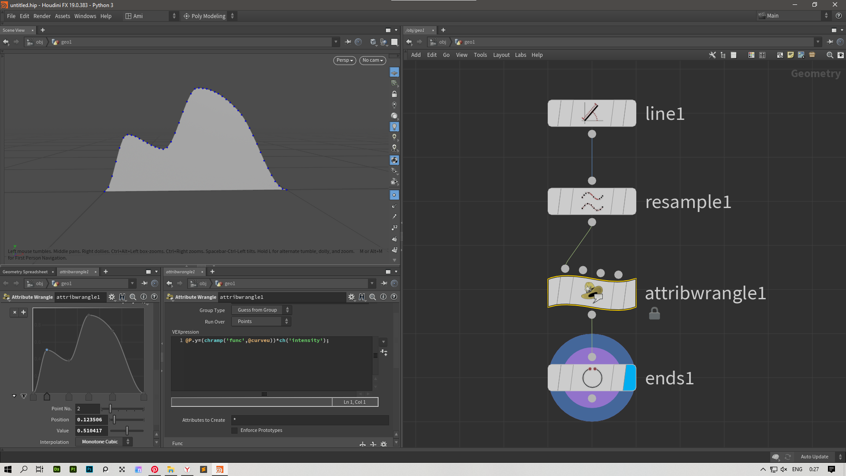Viewport: 846px width, 476px height.
Task: Click the help question mark in the Attribute Wrangle header
Action: pyautogui.click(x=394, y=297)
